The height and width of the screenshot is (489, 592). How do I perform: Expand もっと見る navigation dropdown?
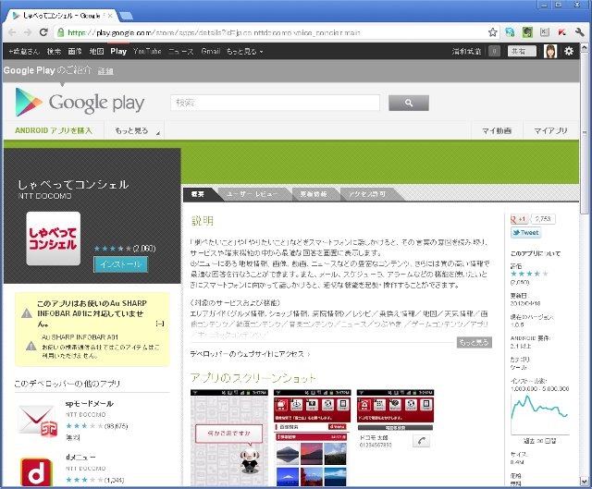point(134,131)
